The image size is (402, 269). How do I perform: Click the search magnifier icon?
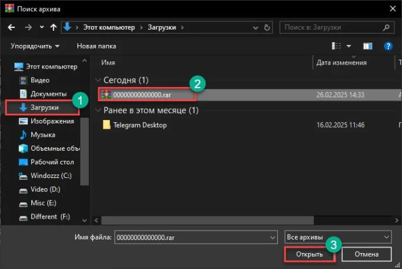pyautogui.click(x=386, y=27)
